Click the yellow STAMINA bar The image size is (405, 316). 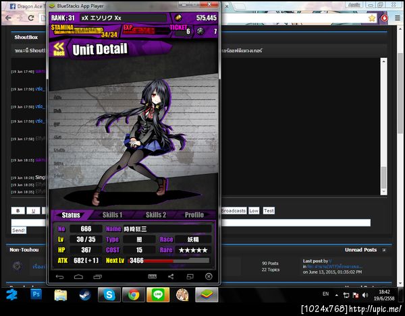coord(78,31)
